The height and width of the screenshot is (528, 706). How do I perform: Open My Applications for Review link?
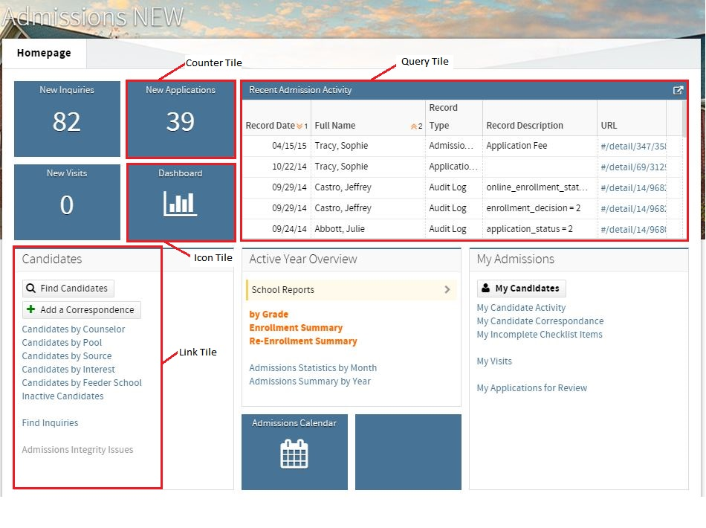(x=532, y=388)
